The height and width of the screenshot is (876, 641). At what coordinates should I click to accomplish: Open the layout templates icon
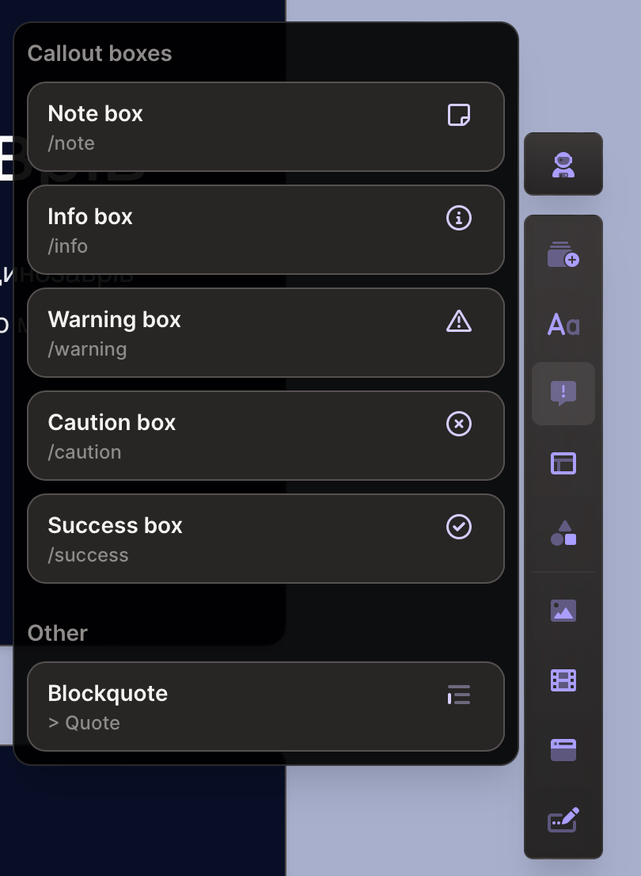[x=563, y=463]
